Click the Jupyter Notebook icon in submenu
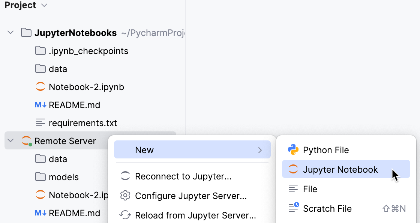420x223 pixels. 294,169
